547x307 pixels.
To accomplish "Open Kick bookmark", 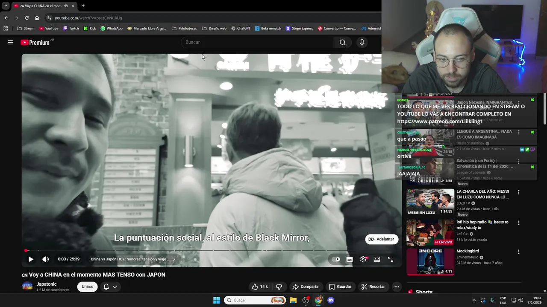I will [90, 29].
